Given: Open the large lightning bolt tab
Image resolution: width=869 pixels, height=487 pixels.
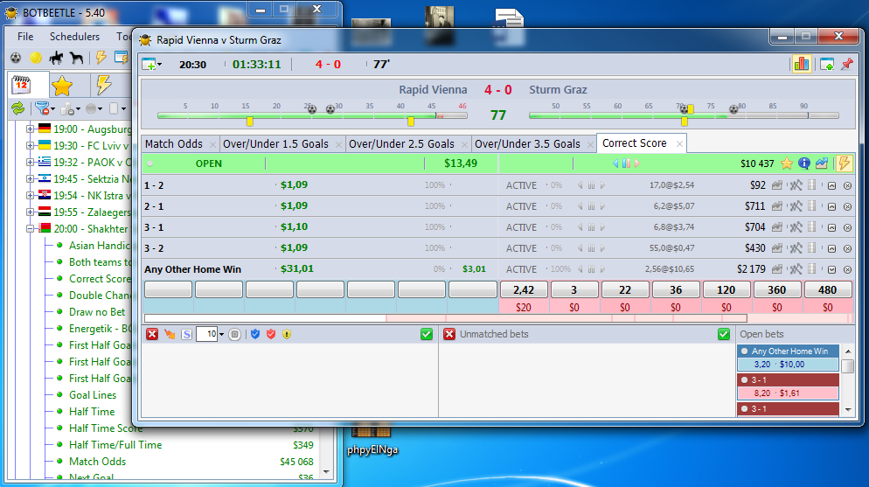Looking at the screenshot, I should (104, 85).
